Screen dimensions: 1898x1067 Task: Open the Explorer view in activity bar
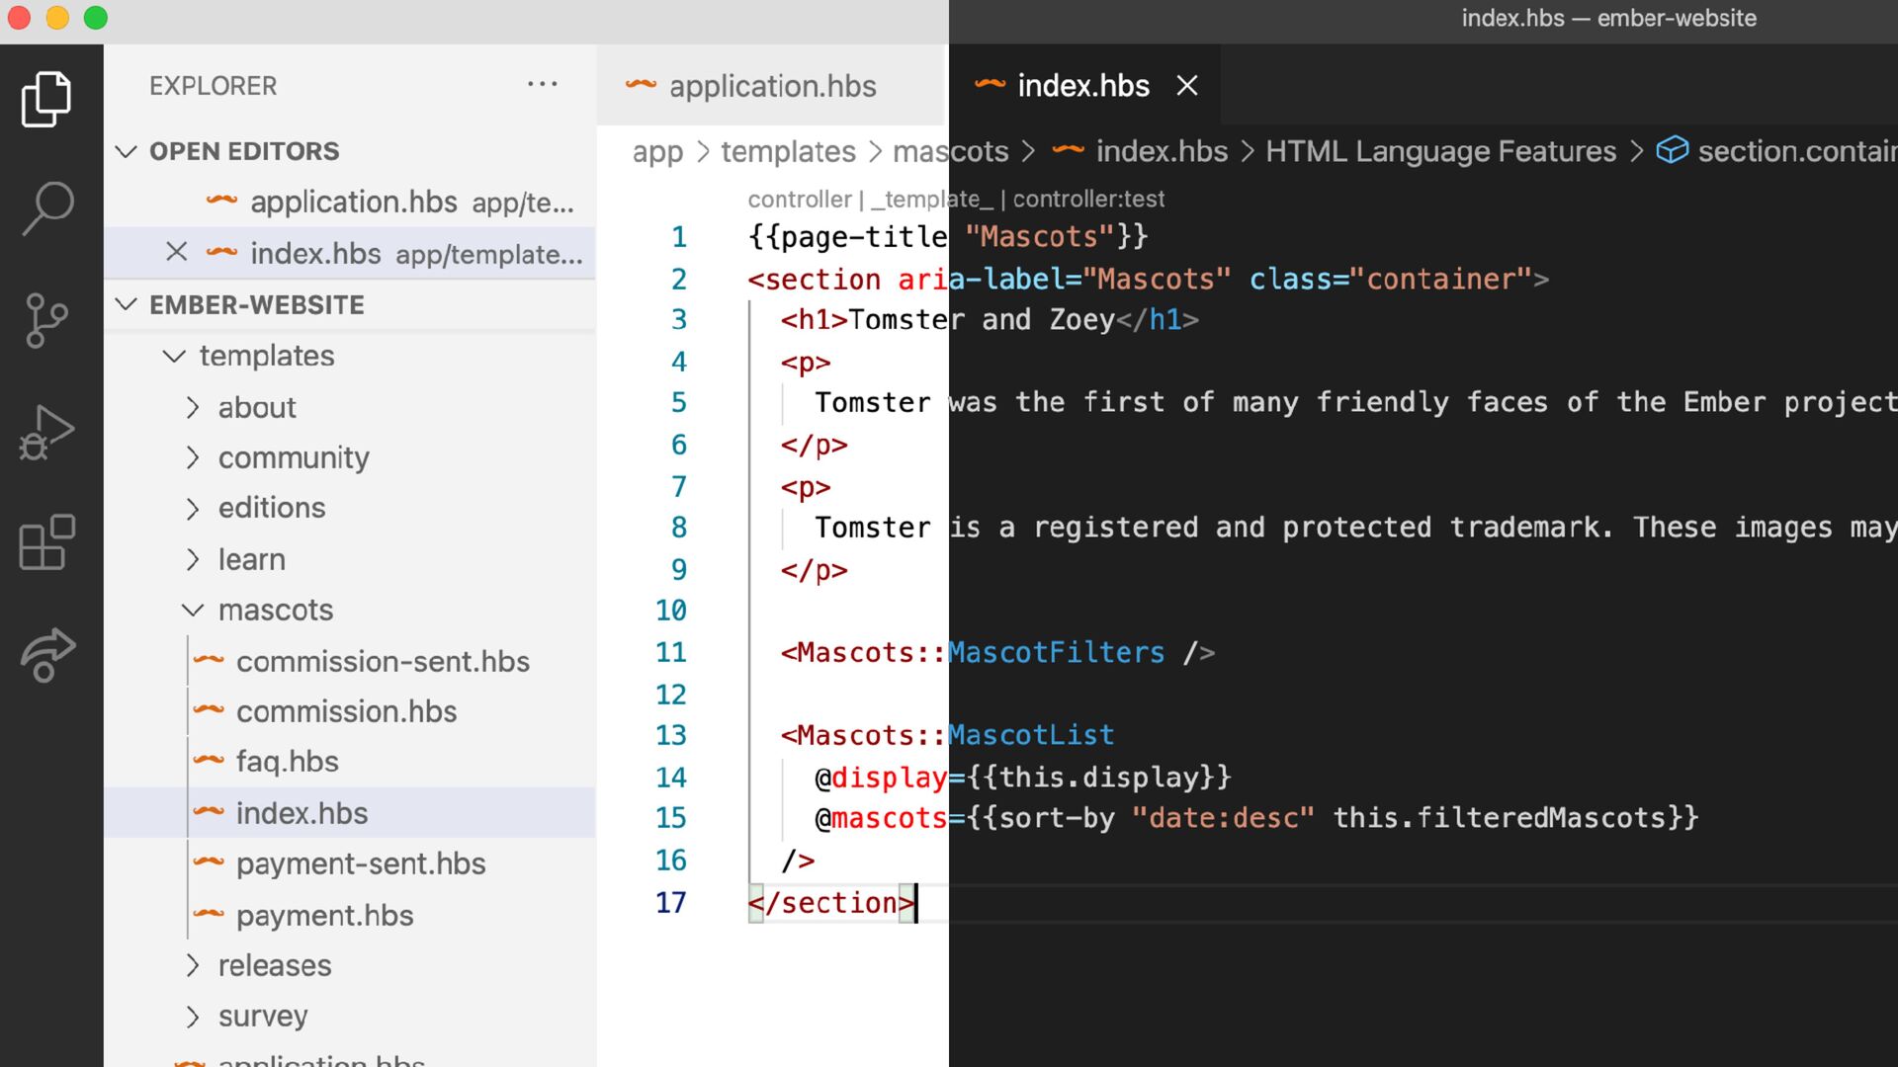(x=46, y=99)
